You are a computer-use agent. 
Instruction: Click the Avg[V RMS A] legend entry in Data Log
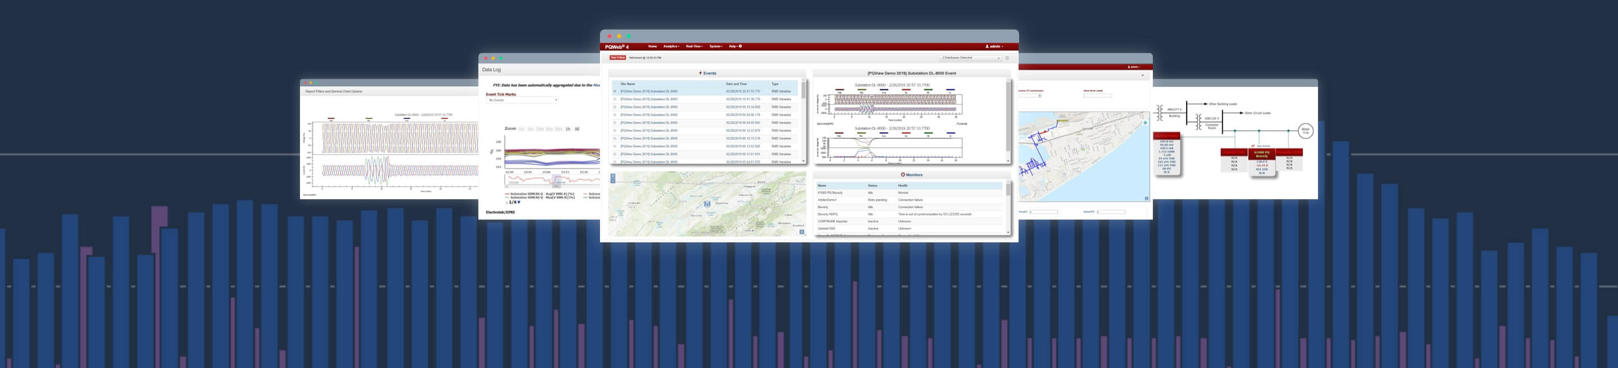pos(539,194)
